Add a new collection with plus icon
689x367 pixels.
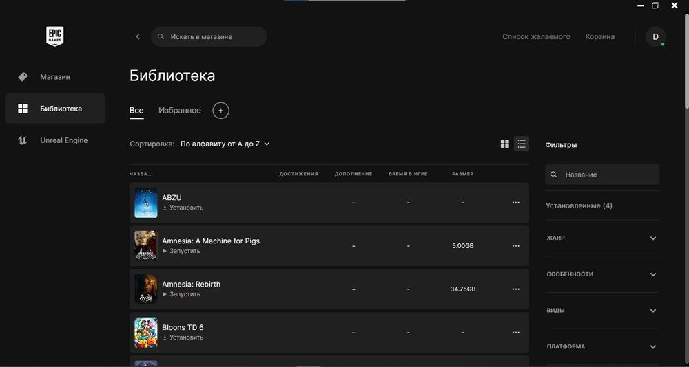click(220, 110)
